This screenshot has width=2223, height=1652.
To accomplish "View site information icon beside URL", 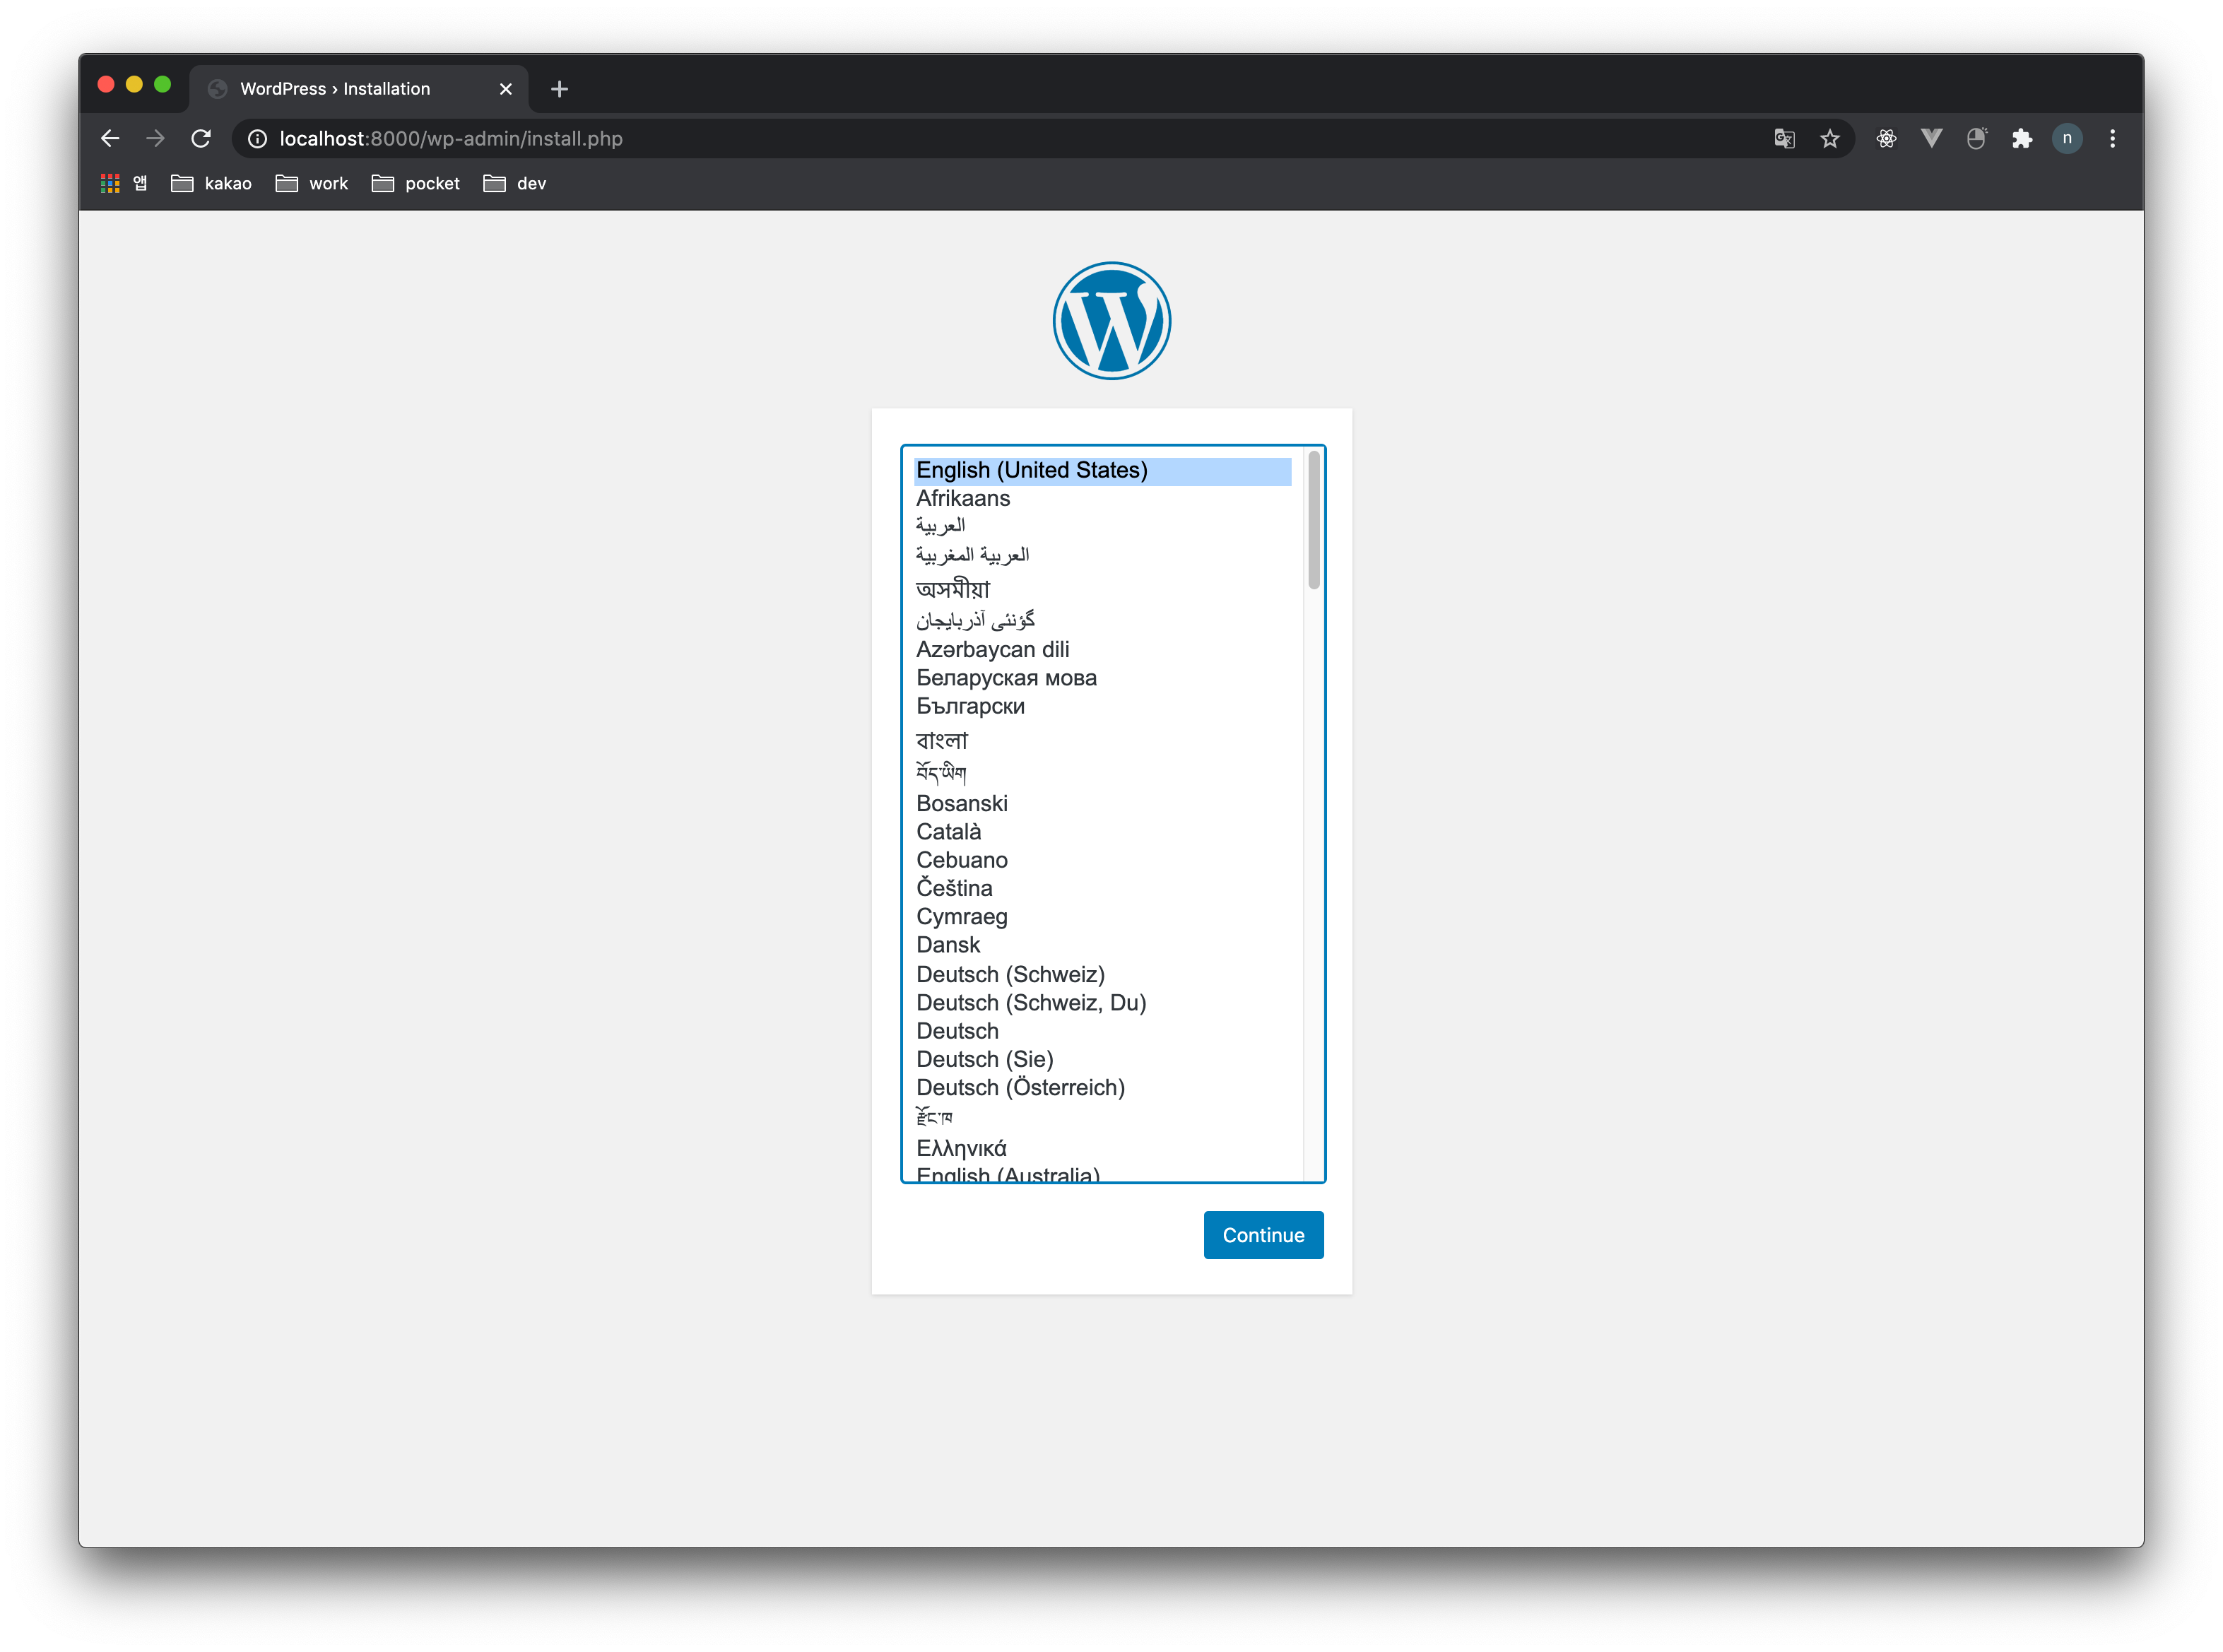I will pos(257,139).
